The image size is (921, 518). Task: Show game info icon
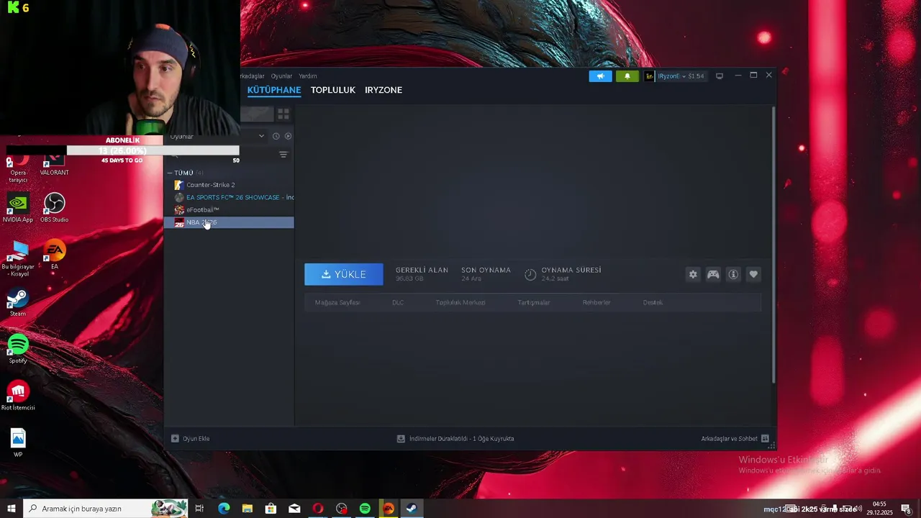click(733, 274)
